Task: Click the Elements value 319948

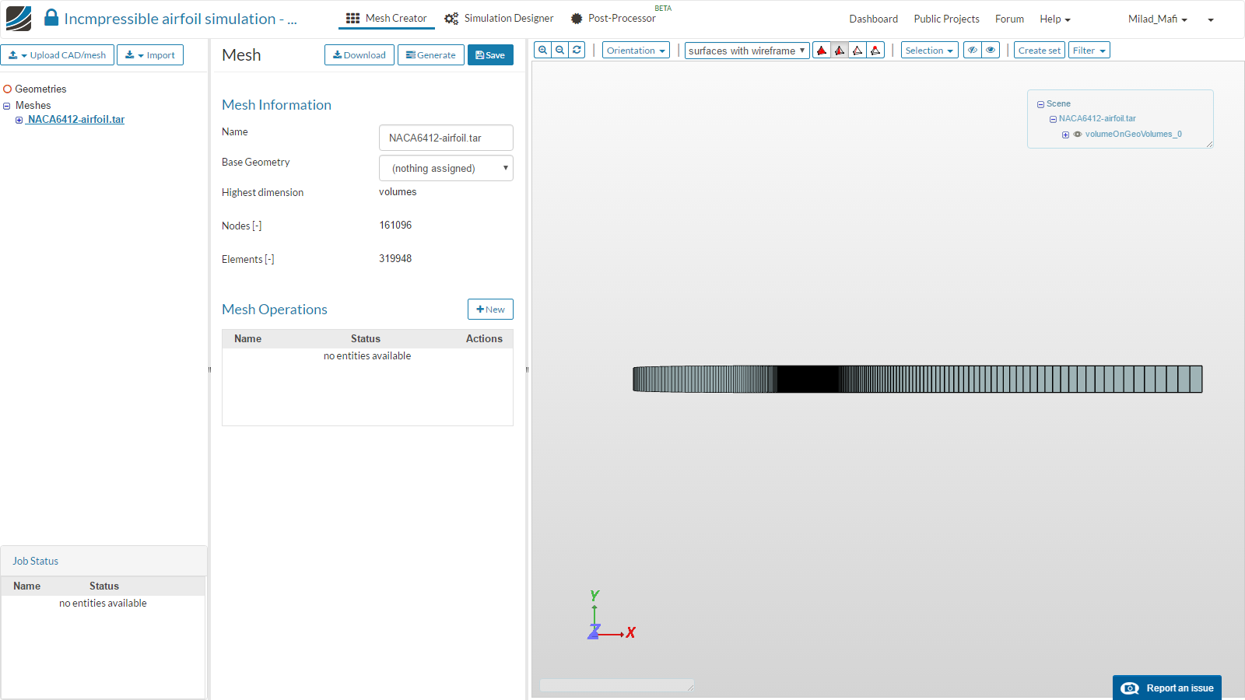Action: click(x=395, y=259)
